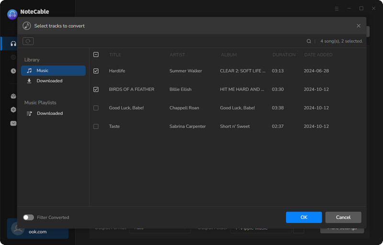Open the hamburger menu icon in the title bar
383x245 pixels.
tap(337, 9)
